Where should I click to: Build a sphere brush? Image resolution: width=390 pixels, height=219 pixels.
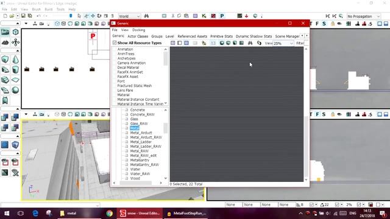pyautogui.click(x=15, y=90)
